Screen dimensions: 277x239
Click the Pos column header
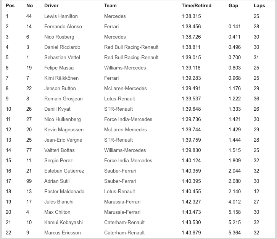coord(10,6)
